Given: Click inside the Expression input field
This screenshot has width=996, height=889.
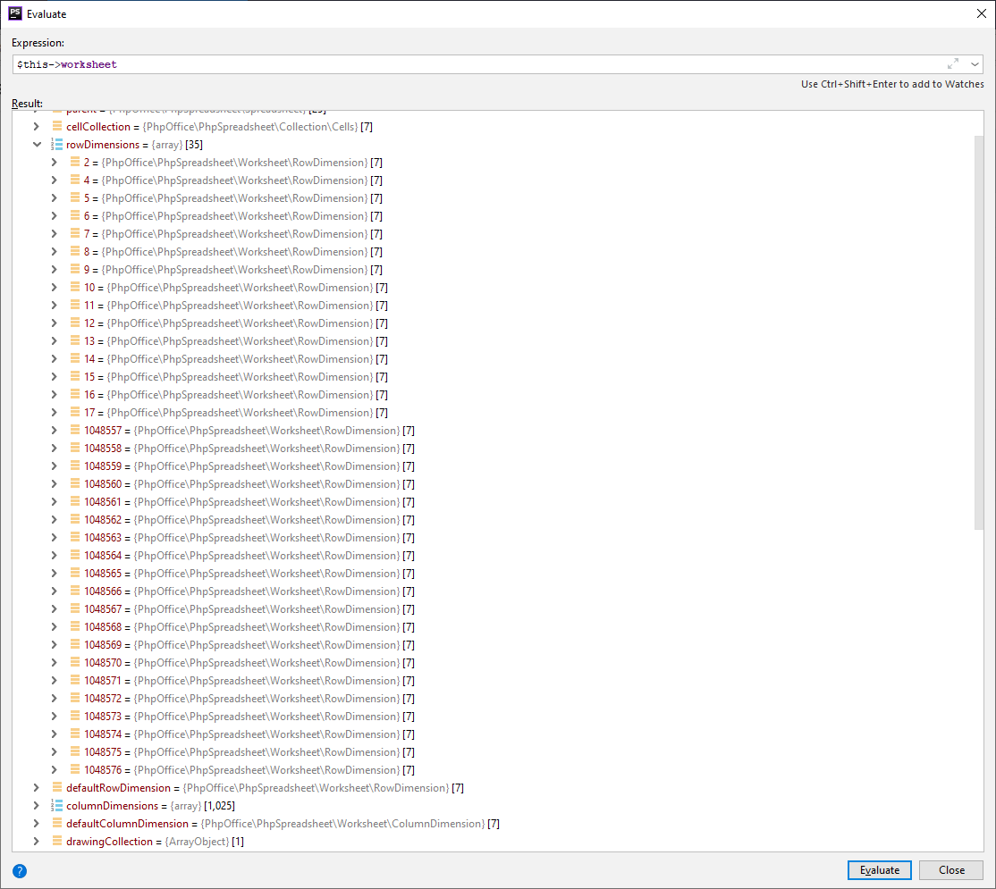Looking at the screenshot, I should pos(358,63).
